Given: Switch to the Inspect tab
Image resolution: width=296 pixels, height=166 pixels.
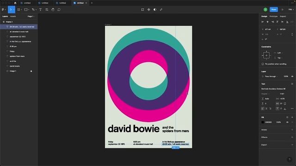Looking at the screenshot, I should point(283,17).
